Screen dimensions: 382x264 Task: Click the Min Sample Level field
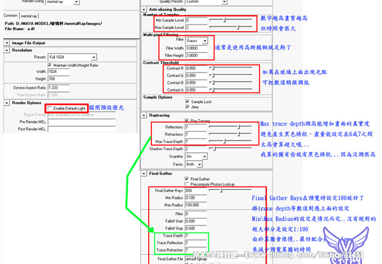[196, 20]
